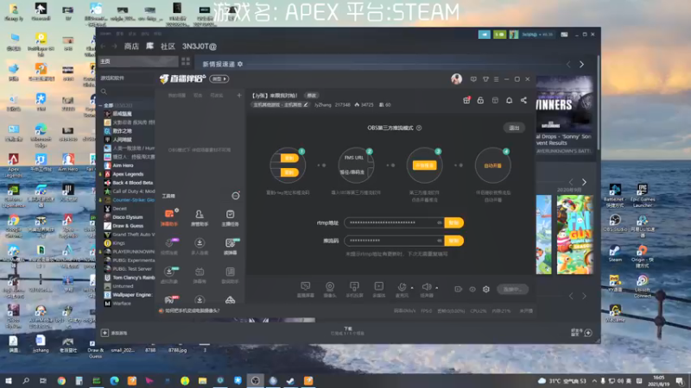
Task: Click 自动开播 in step 4 circle
Action: pos(492,166)
